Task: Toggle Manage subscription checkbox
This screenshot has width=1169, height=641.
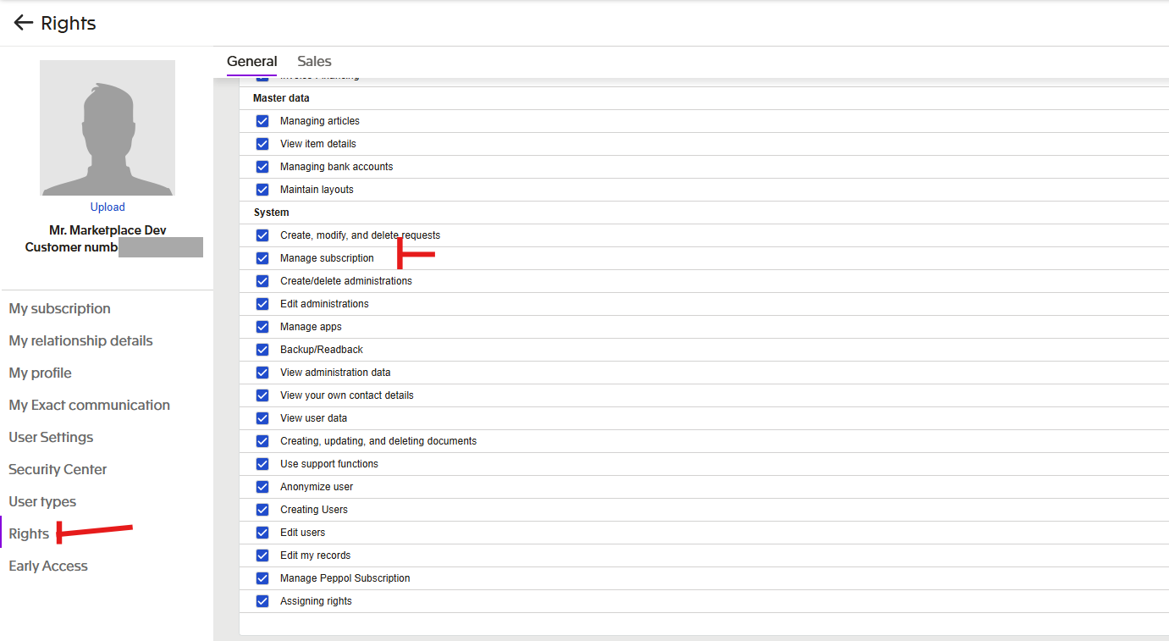Action: click(262, 258)
